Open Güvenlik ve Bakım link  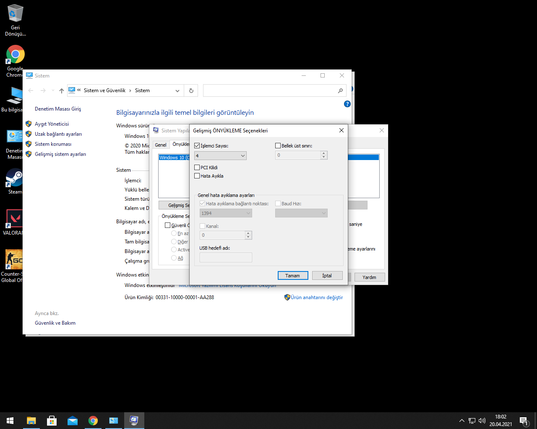point(55,323)
